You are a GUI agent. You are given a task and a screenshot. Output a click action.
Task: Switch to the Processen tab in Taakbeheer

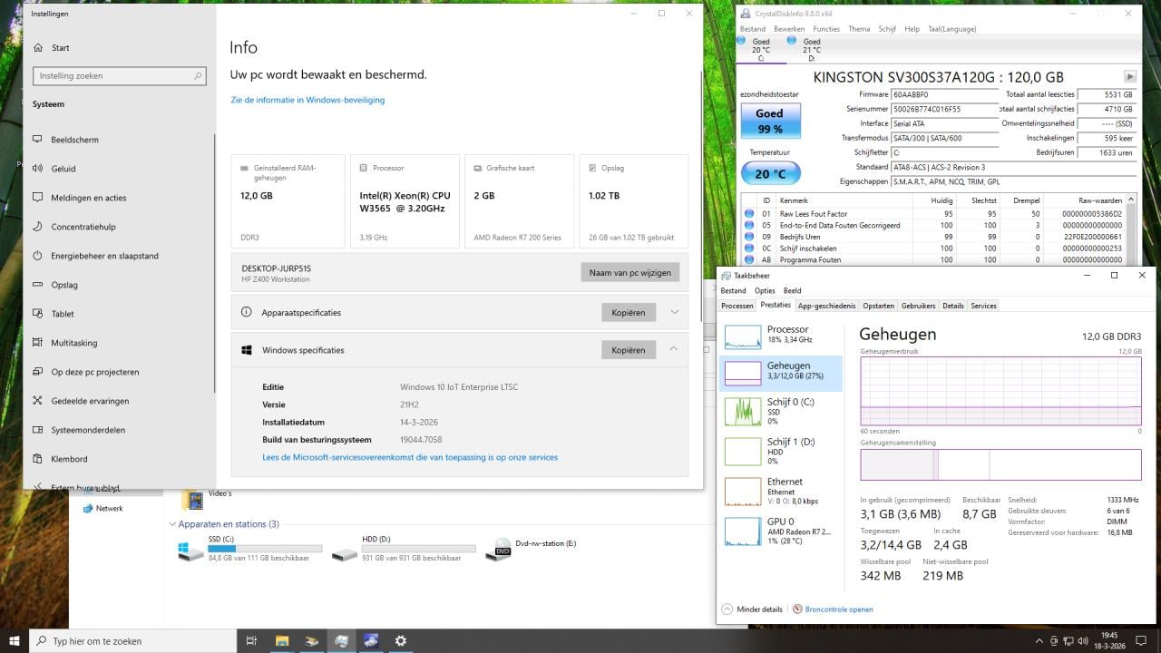[737, 306]
